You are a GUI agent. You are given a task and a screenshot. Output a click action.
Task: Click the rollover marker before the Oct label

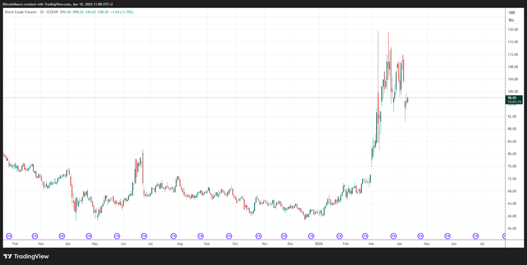[x=229, y=236]
